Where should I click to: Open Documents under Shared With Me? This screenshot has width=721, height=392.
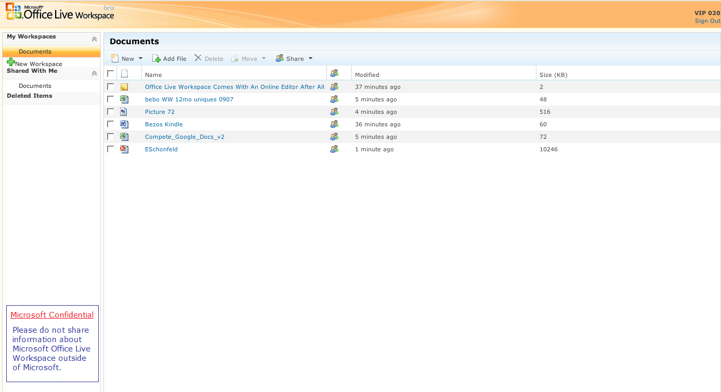35,86
